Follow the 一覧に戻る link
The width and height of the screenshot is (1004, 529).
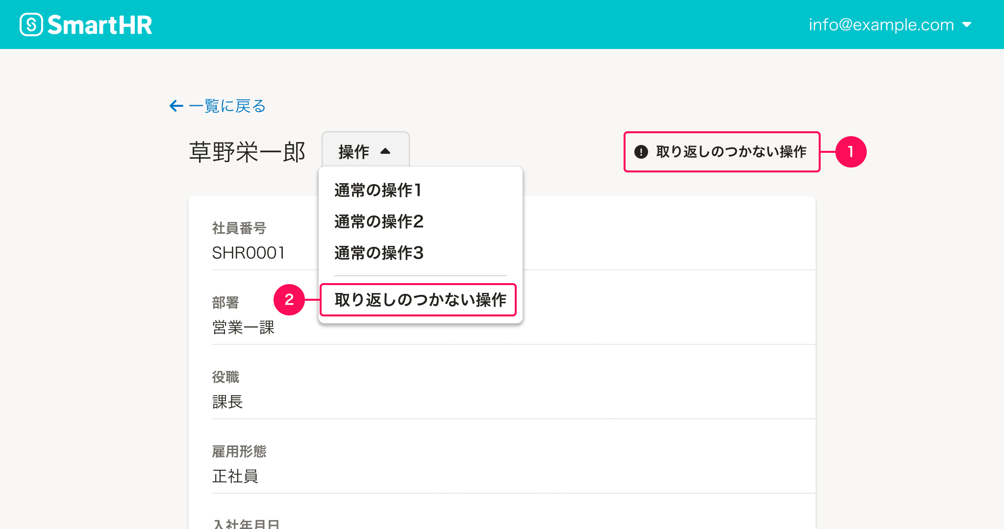click(x=226, y=106)
